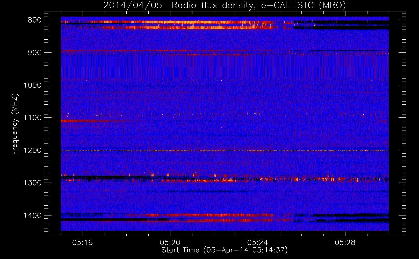
Task: Click the 'Frequency (MHZ)' axis label
Action: 15,124
